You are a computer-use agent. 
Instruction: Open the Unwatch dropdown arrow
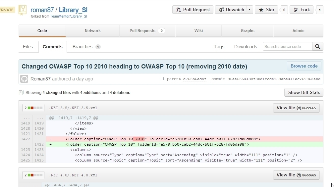pyautogui.click(x=250, y=10)
